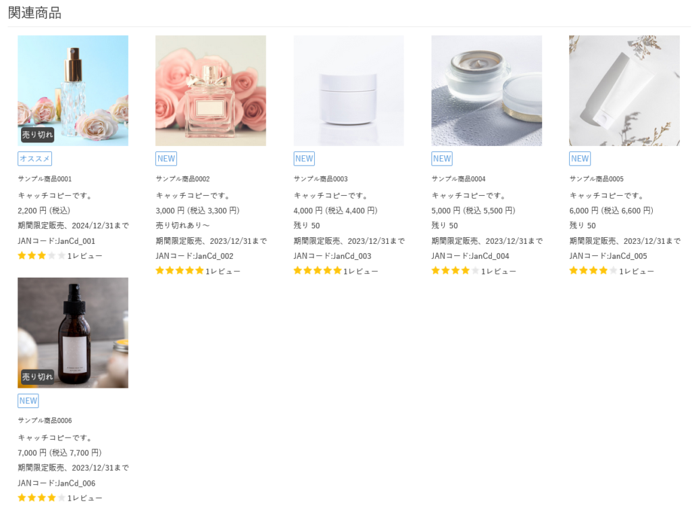Image resolution: width=692 pixels, height=512 pixels.
Task: Click NEW badge on サンプル商品0003
Action: pyautogui.click(x=303, y=159)
